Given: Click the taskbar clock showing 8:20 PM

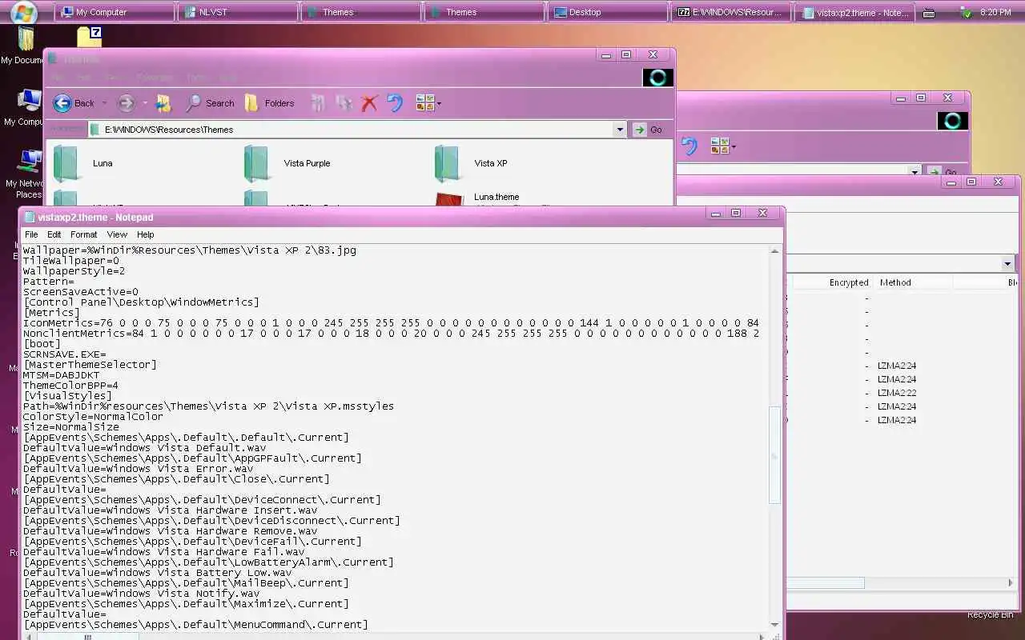Looking at the screenshot, I should coord(995,13).
